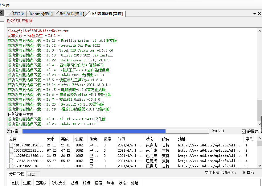Select log line for EditPlus v5.4.3430
This screenshot has width=262, height=186.
57,119
